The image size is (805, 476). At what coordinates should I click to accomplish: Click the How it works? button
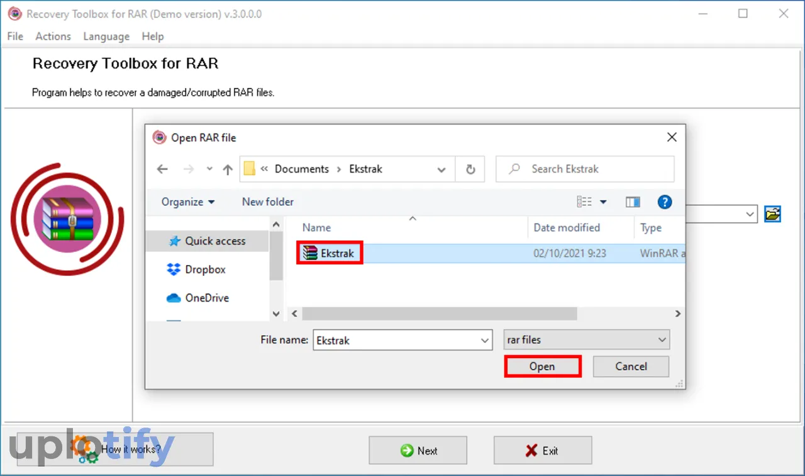click(115, 449)
